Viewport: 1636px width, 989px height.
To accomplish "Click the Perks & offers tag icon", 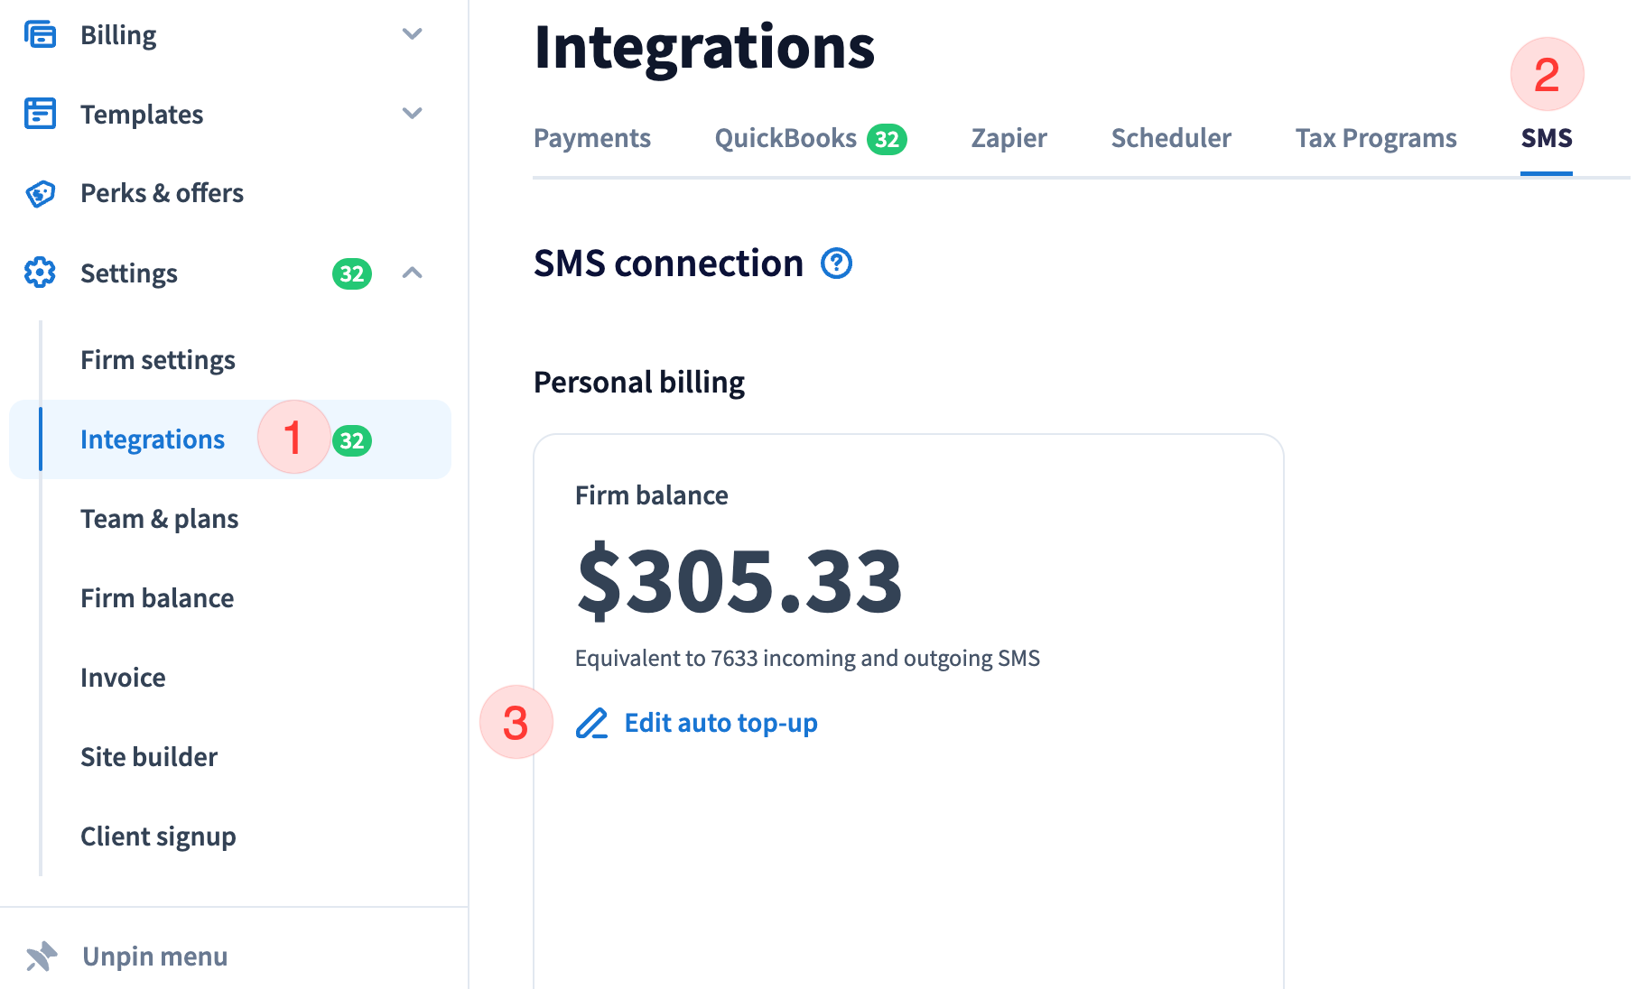I will pyautogui.click(x=40, y=193).
